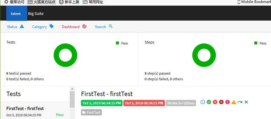Click the green pass checkmark filter icon
Viewport: 271px width, 119px height.
[x=209, y=102]
